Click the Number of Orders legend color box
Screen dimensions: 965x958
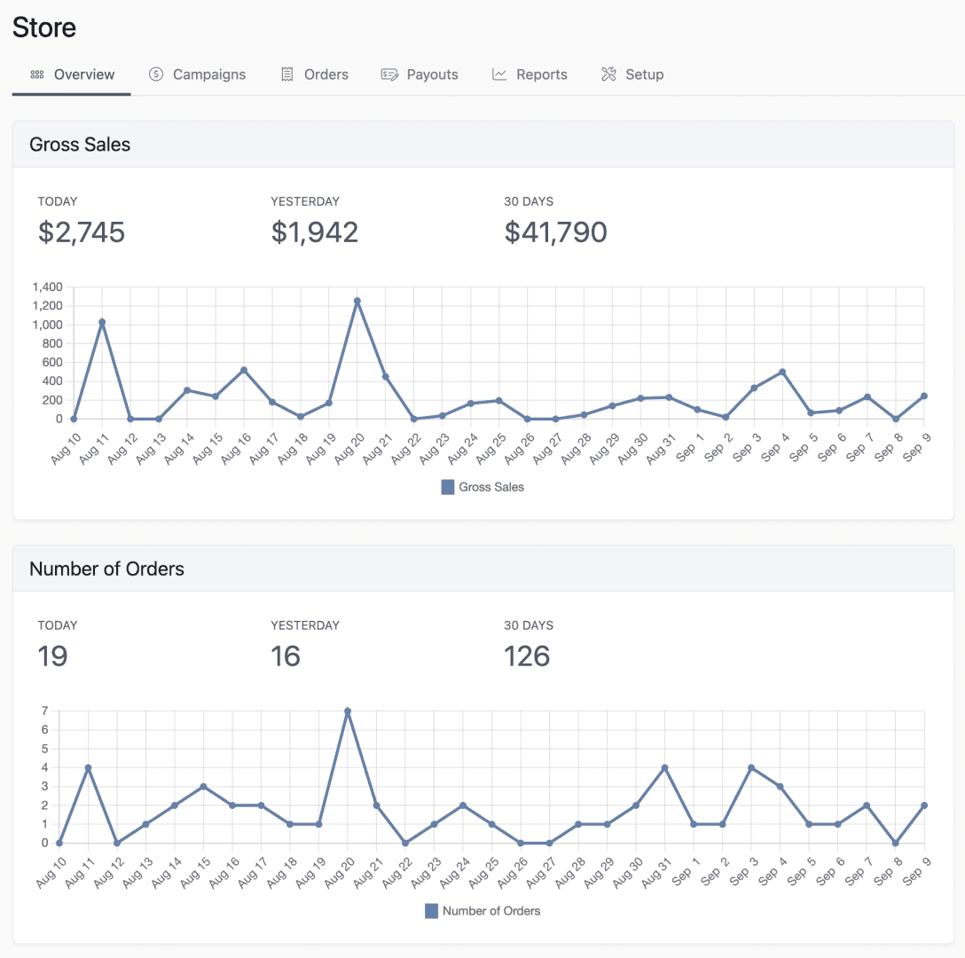[x=431, y=911]
